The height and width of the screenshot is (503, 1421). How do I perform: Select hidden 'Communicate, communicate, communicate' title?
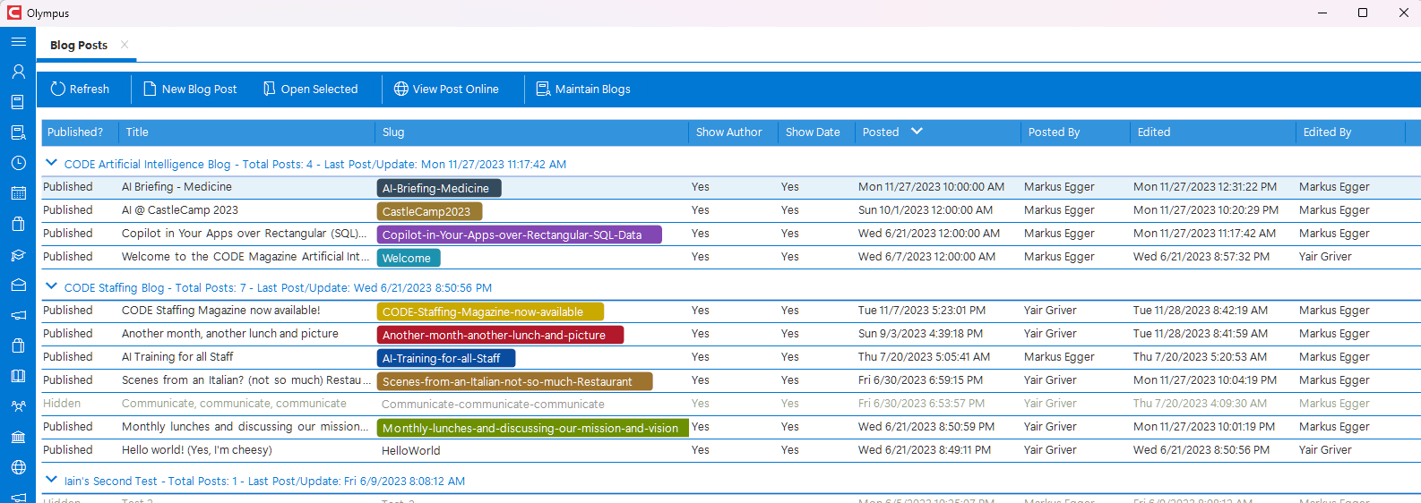click(x=234, y=403)
